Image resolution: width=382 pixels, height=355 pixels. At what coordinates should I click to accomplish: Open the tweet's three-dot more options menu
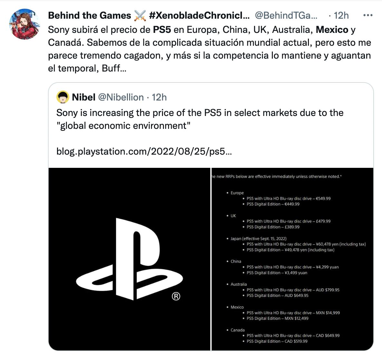(368, 15)
